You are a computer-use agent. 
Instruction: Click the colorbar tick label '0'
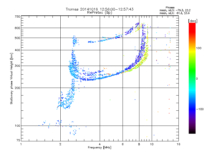pyautogui.click(x=197, y=78)
